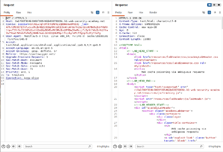Go to next match in Response search
Image resolution: width=223 pixels, height=152 pixels.
(x=131, y=146)
